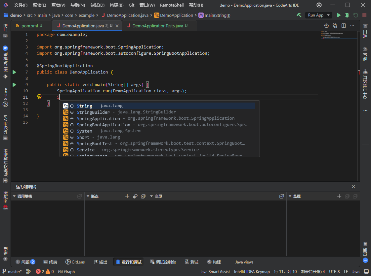Click the lightbulb on line 11
The width and height of the screenshot is (371, 276).
tap(39, 97)
